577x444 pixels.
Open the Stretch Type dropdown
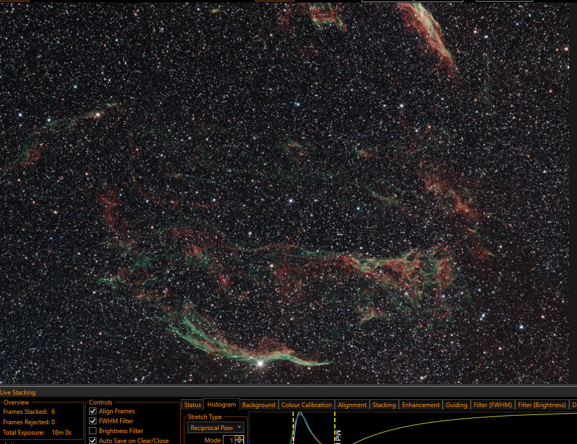pos(216,427)
